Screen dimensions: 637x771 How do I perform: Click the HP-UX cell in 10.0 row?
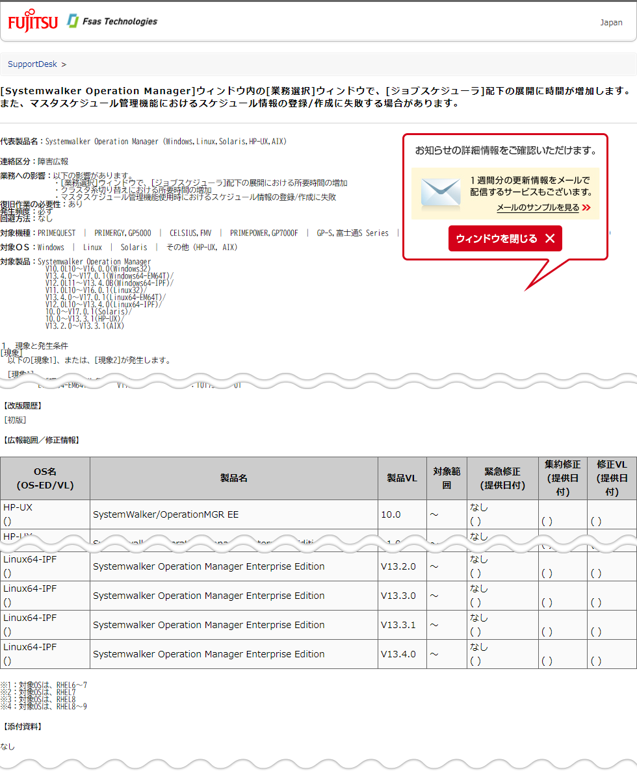click(45, 515)
